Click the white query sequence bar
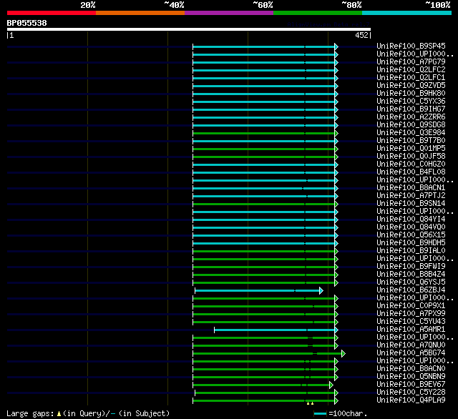458x419 pixels. click(x=189, y=29)
